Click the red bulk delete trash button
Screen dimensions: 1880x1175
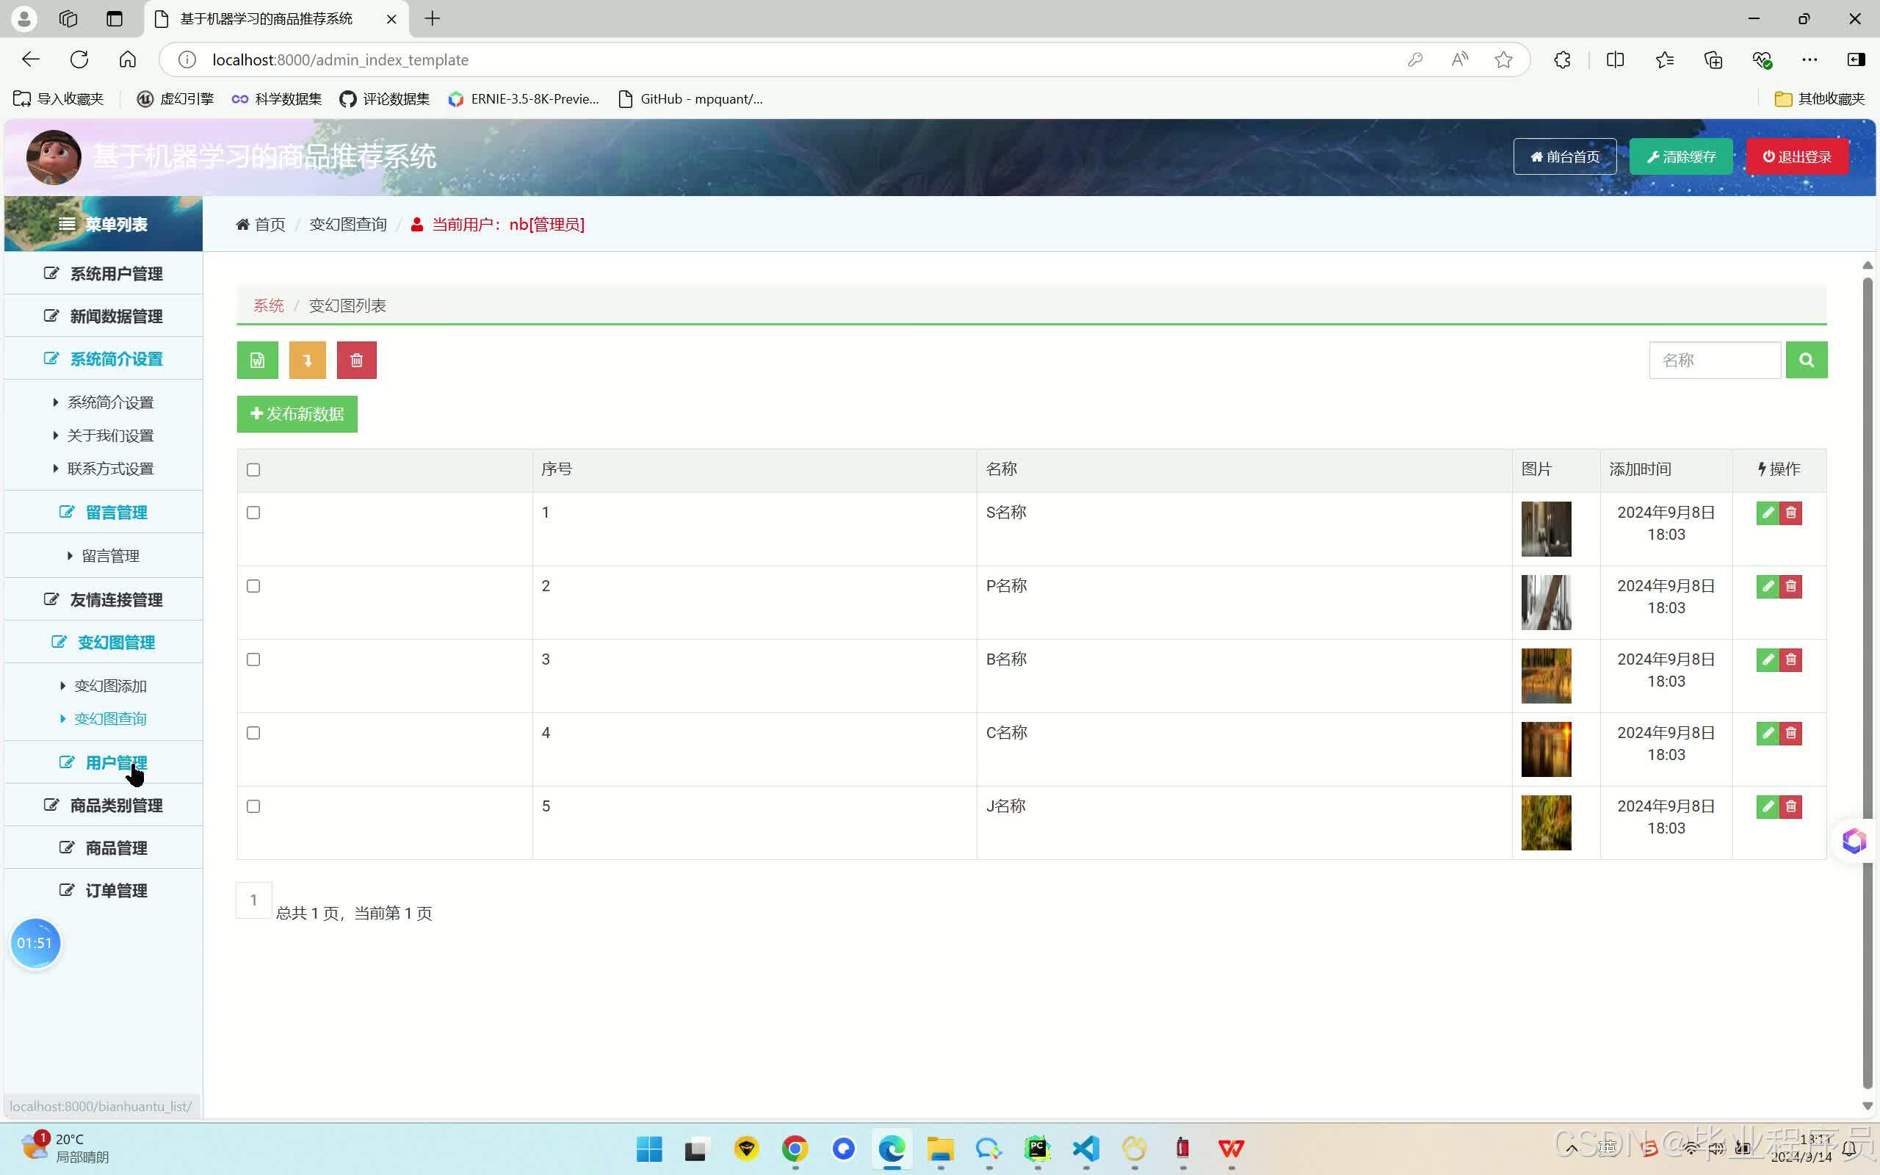(357, 361)
